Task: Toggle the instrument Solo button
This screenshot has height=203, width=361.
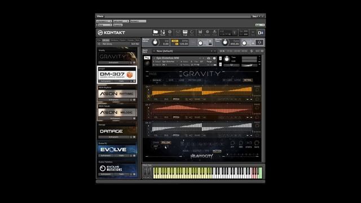Action: tap(221, 59)
